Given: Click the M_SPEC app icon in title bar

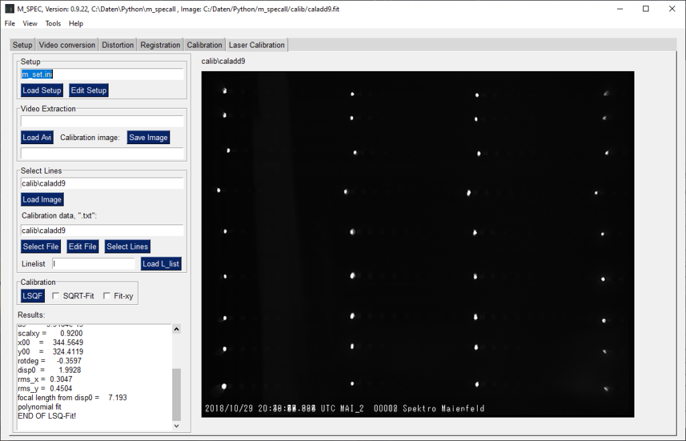Looking at the screenshot, I should [x=9, y=9].
